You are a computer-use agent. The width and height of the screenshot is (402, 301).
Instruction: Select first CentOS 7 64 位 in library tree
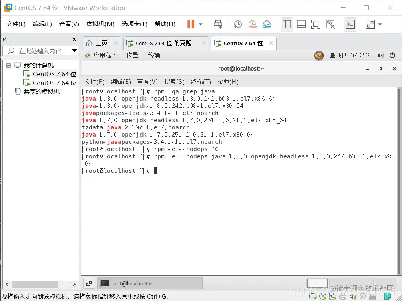50,74
